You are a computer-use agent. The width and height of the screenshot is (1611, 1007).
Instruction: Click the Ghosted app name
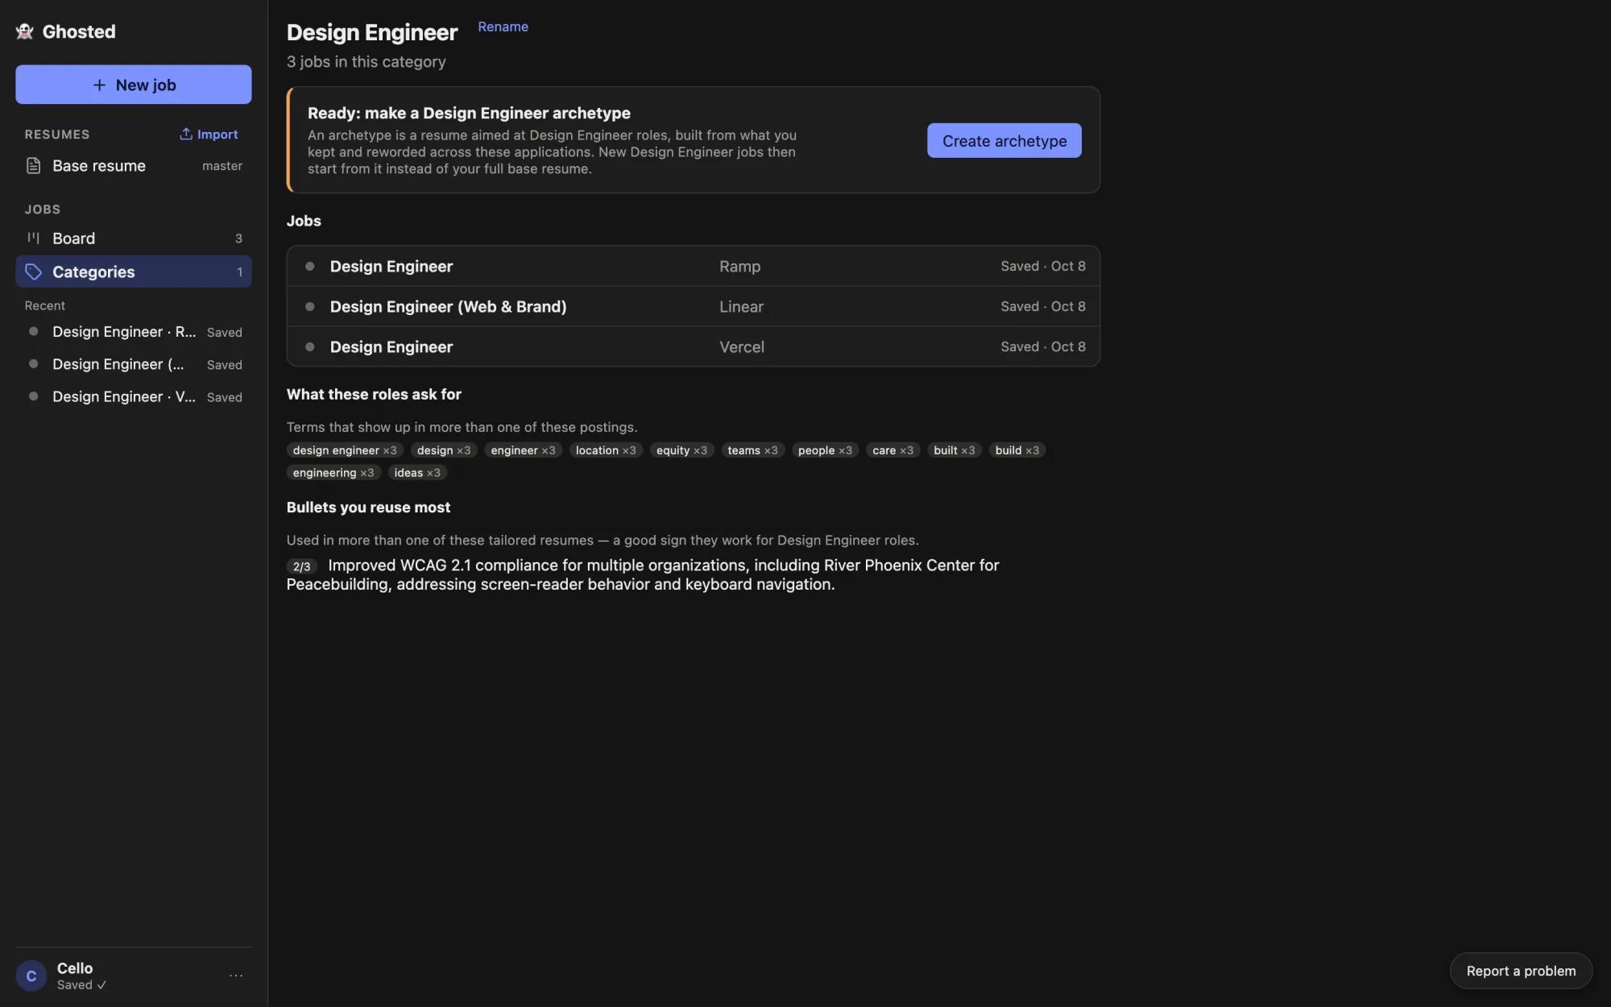coord(79,31)
